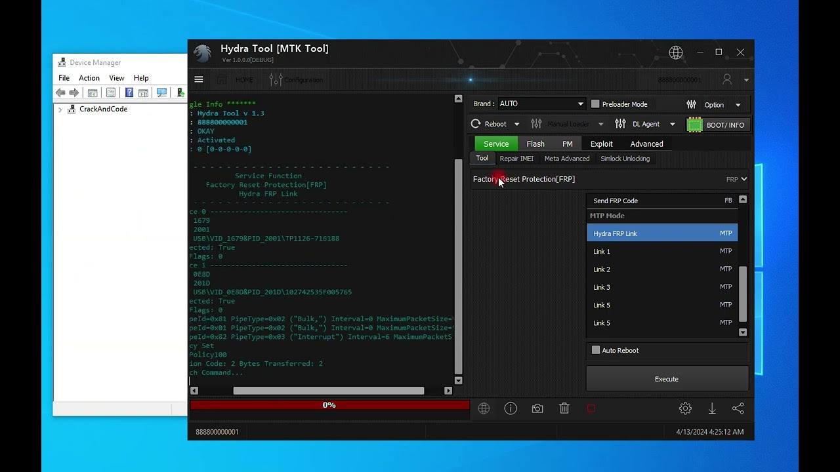
Task: Open the File menu in Device Manager
Action: tap(64, 78)
